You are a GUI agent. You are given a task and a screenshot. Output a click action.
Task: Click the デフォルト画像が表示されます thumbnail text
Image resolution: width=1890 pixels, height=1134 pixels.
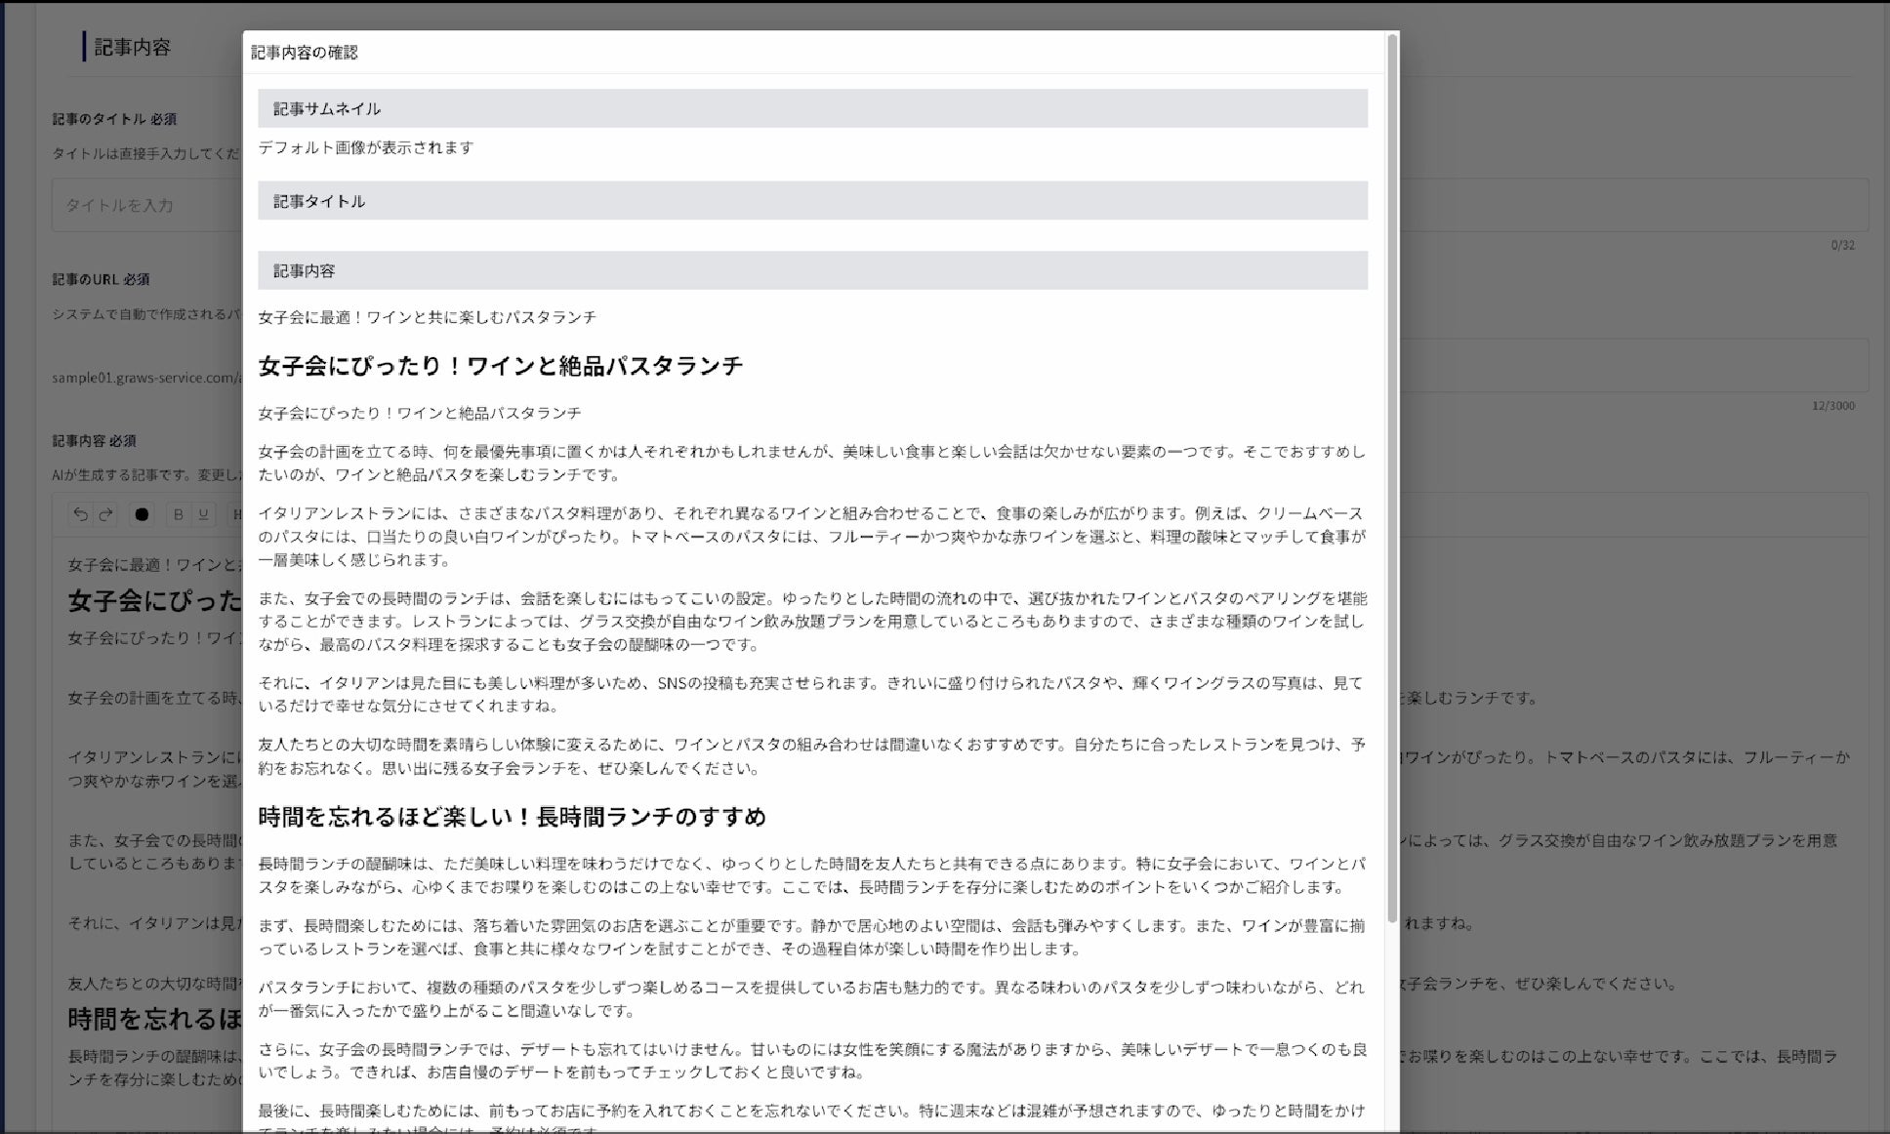point(366,147)
